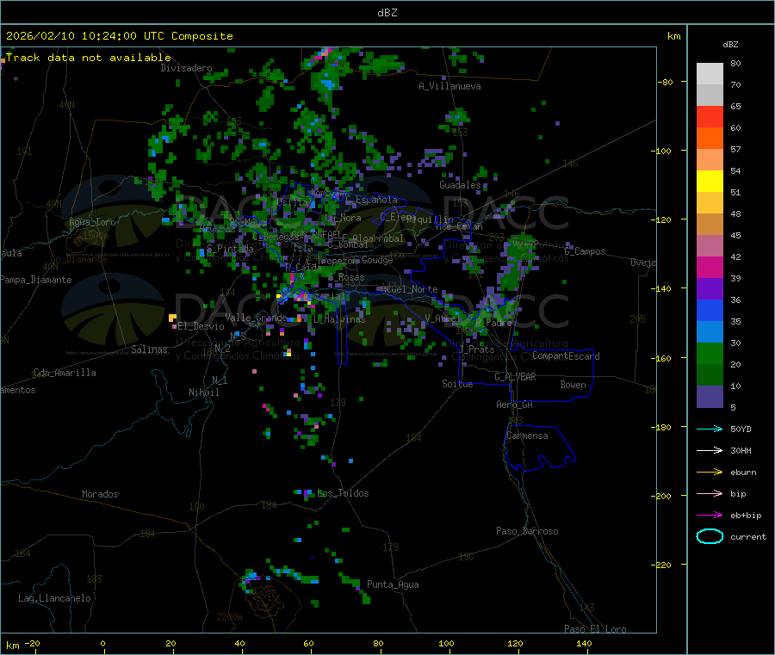Click the S_Rosas map label
This screenshot has width=775, height=655.
[x=346, y=277]
